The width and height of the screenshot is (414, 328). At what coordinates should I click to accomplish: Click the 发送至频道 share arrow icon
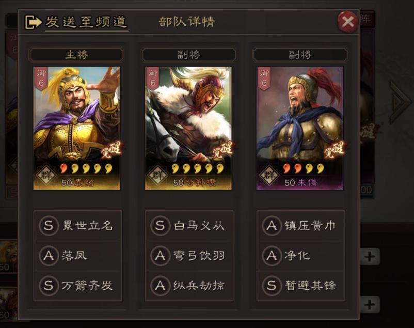[x=33, y=22]
